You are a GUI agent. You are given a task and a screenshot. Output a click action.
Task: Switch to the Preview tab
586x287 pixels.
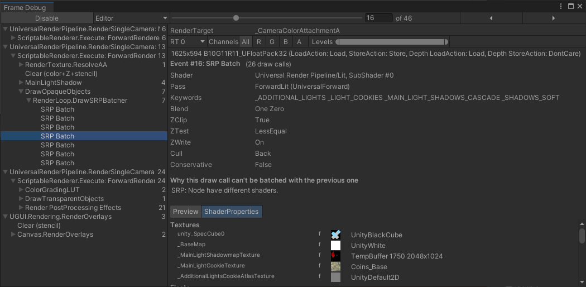pos(185,212)
